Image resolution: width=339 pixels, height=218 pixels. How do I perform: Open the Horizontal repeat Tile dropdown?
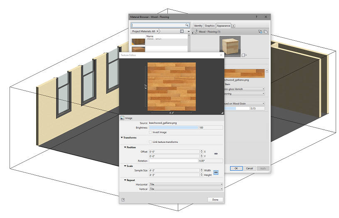click(x=186, y=184)
